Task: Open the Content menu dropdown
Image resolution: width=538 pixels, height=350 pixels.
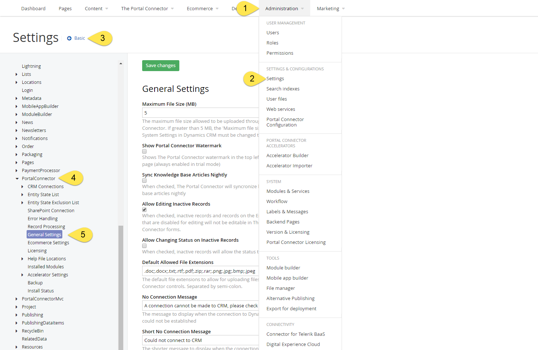Action: click(x=97, y=8)
